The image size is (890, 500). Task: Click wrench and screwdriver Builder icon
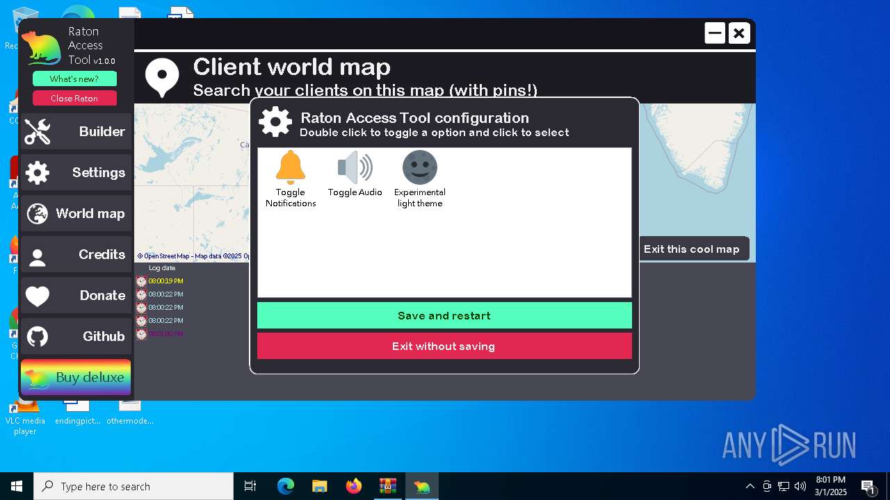38,132
